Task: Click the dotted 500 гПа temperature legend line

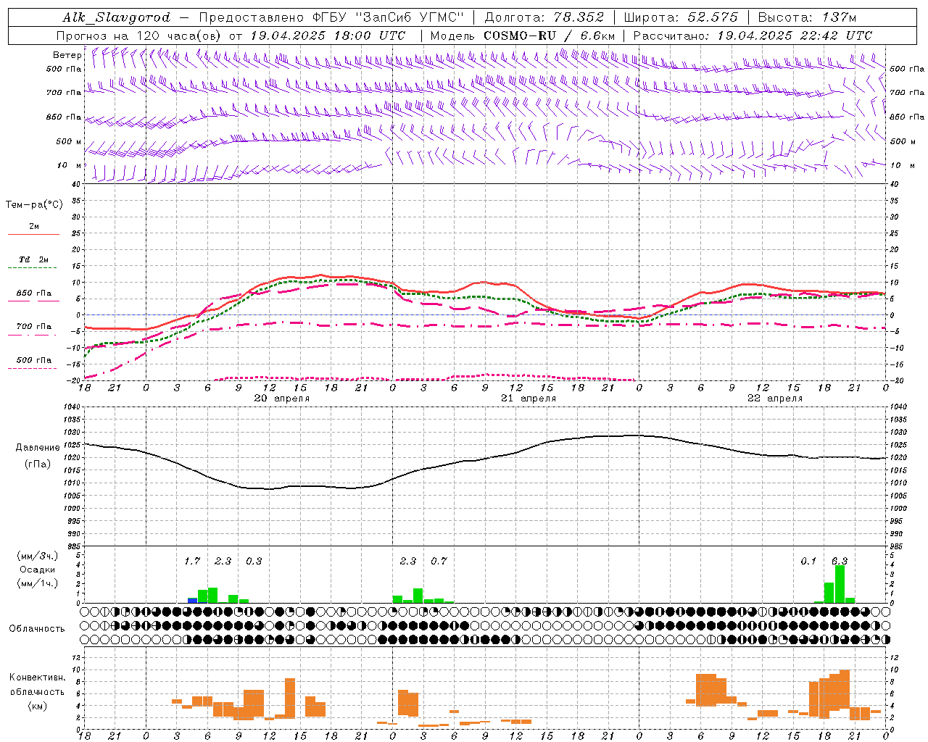Action: point(32,369)
